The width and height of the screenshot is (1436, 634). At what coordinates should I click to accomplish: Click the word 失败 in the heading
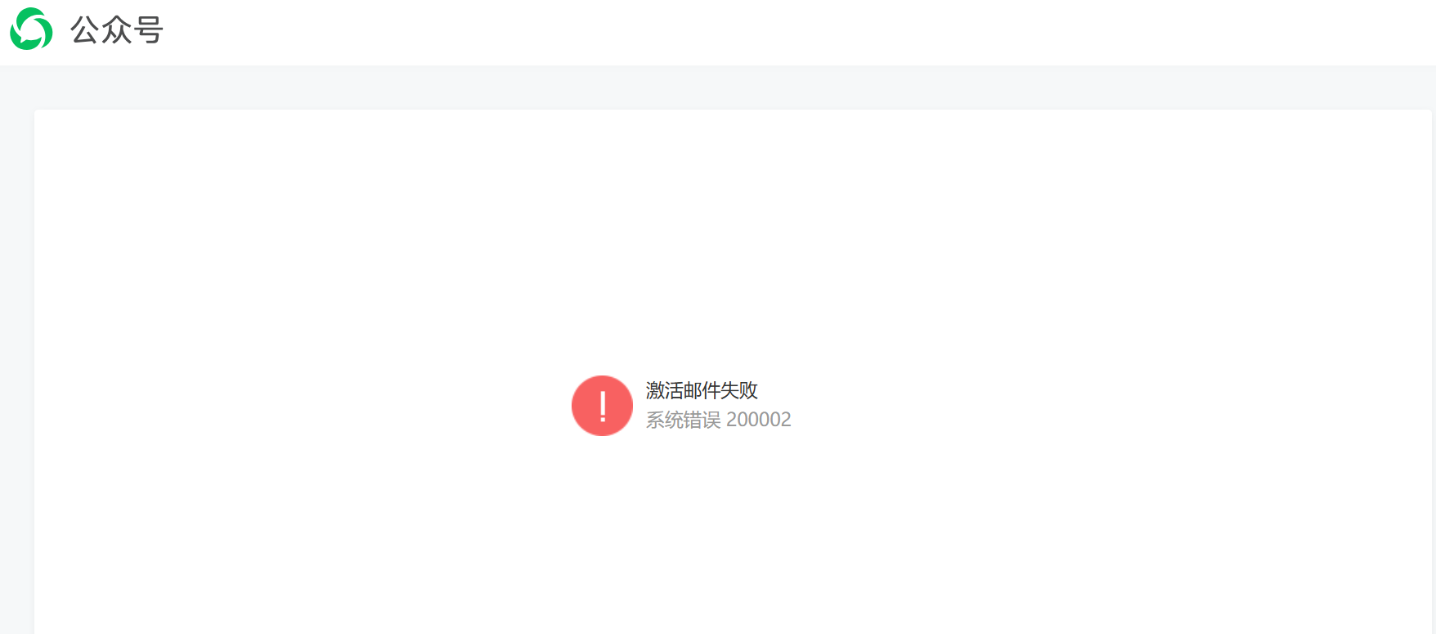tap(739, 390)
